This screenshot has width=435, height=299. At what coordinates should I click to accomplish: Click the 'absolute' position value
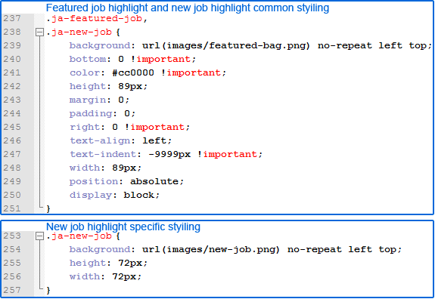point(154,182)
